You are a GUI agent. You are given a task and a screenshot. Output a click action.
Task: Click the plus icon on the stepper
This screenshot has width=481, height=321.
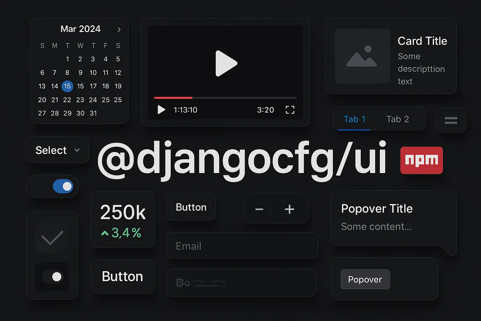(289, 209)
